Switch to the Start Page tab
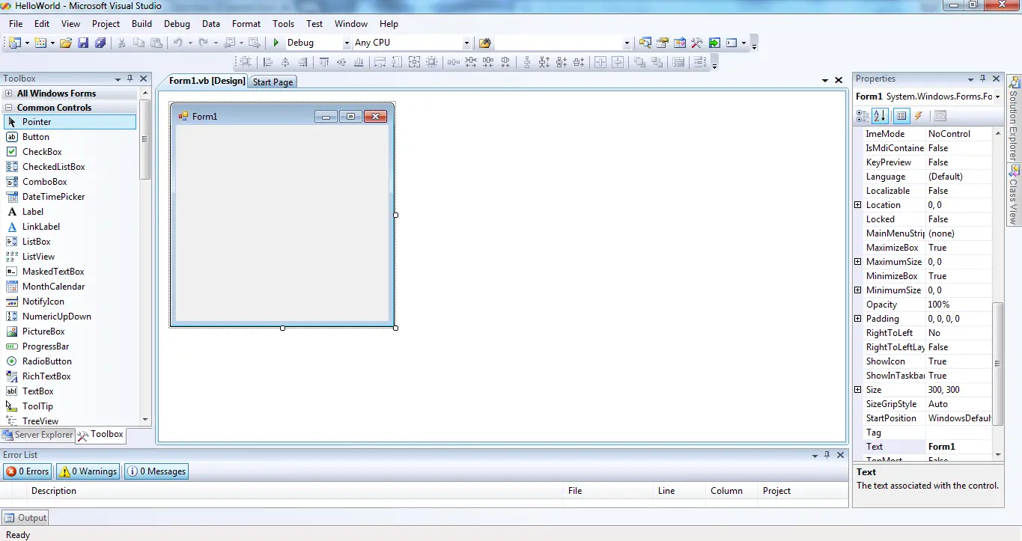Screen dimensions: 1022x541 (x=273, y=82)
